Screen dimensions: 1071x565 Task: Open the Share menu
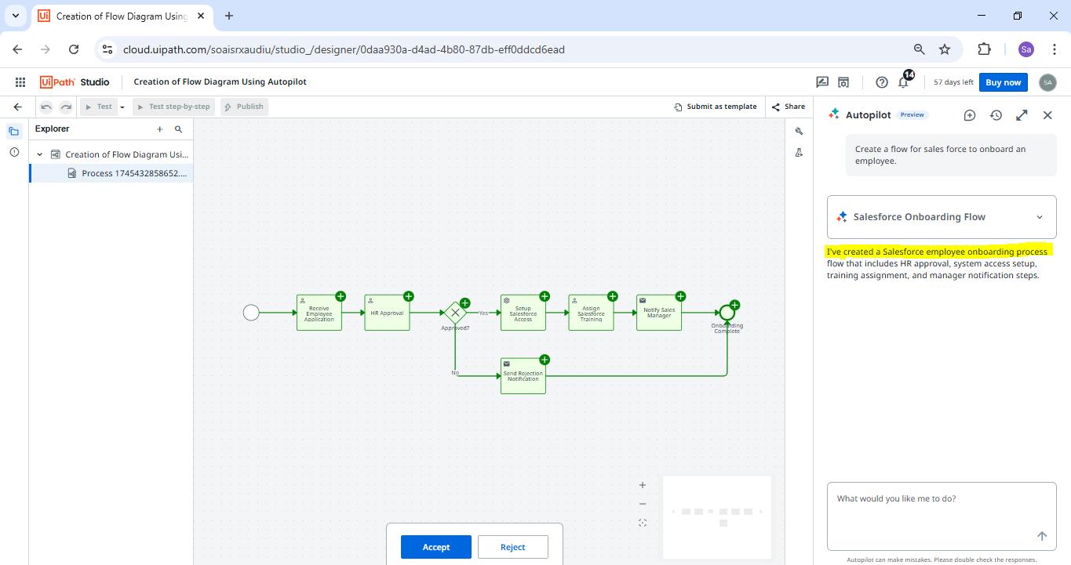pos(789,106)
